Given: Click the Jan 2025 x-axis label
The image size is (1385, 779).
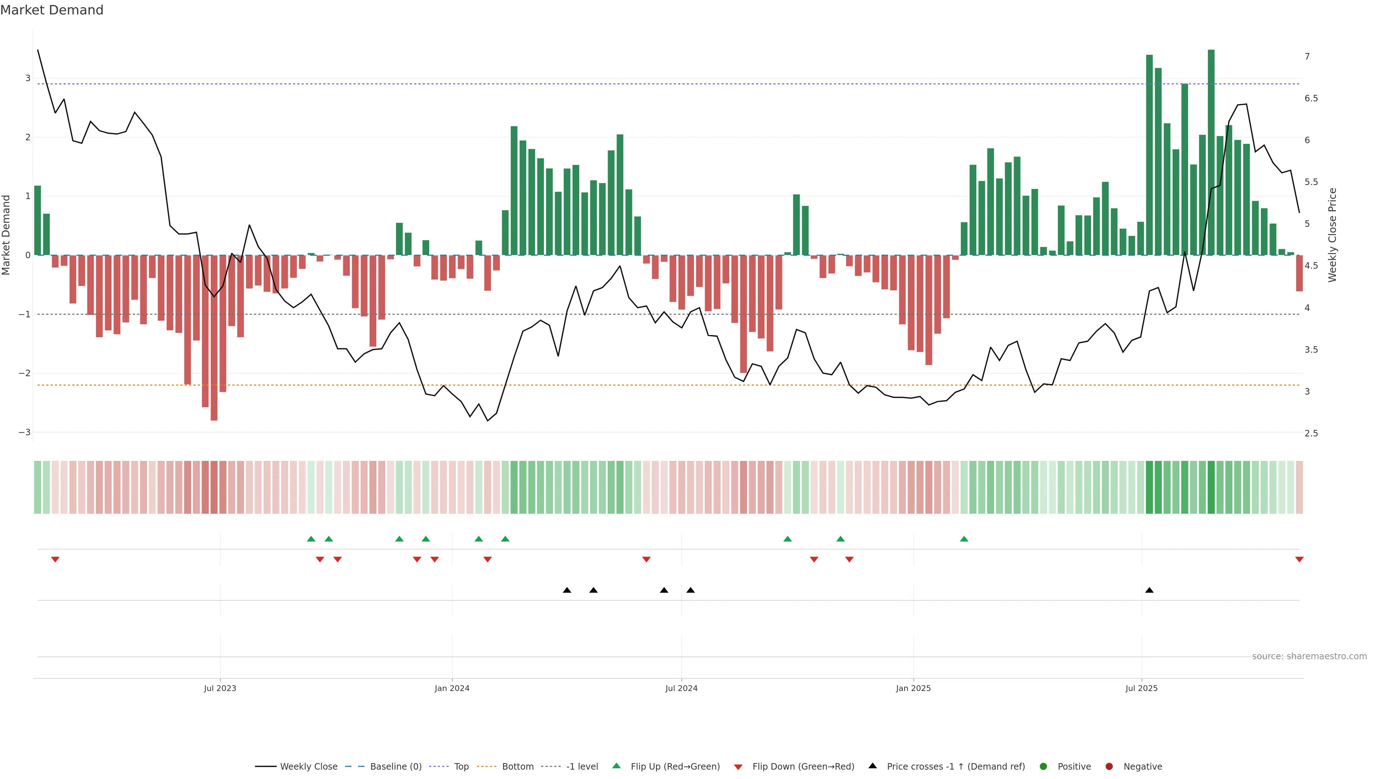Looking at the screenshot, I should tap(913, 688).
